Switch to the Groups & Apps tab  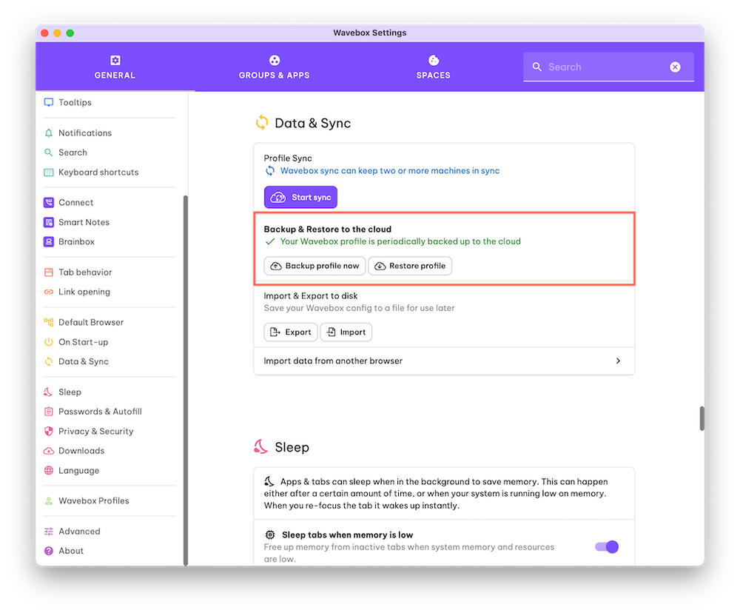click(275, 67)
